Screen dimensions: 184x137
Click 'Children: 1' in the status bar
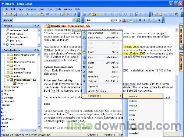93,134
